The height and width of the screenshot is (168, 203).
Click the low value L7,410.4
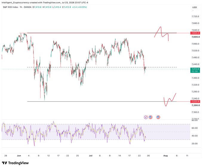tap(57, 7)
